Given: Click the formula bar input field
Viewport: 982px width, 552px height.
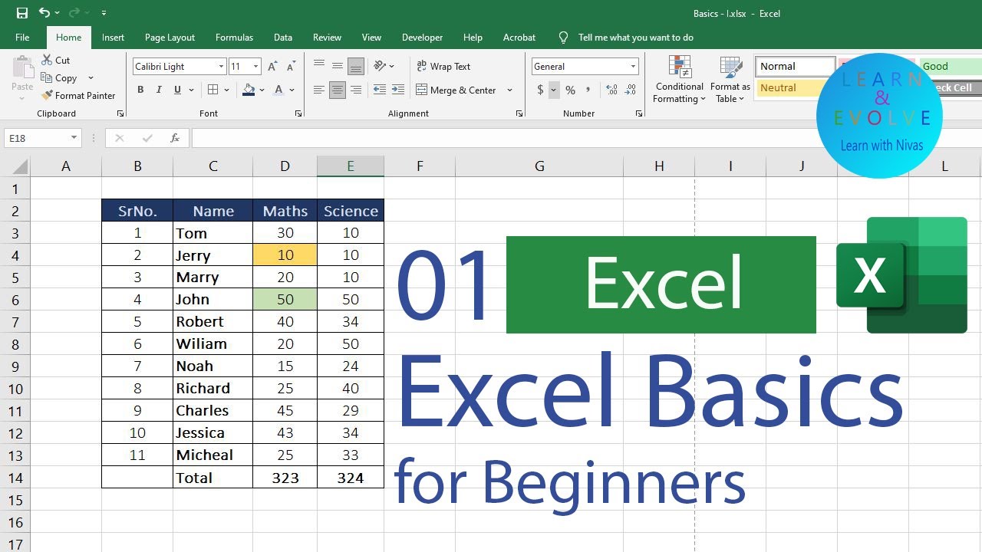Looking at the screenshot, I should click(586, 138).
